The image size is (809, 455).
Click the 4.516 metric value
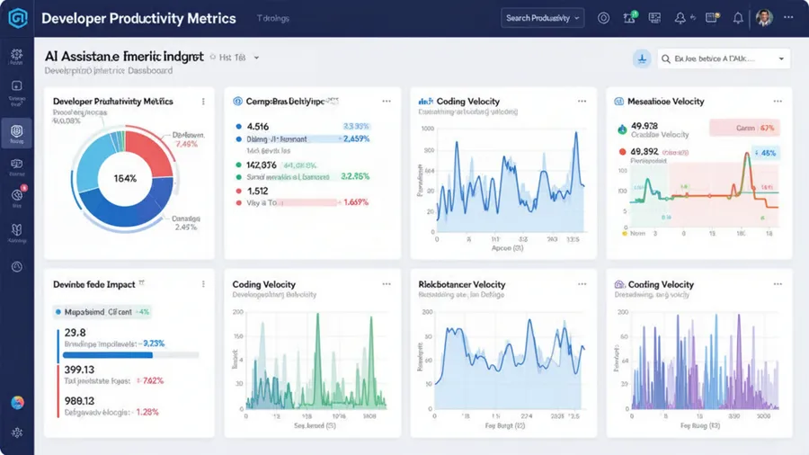click(258, 127)
